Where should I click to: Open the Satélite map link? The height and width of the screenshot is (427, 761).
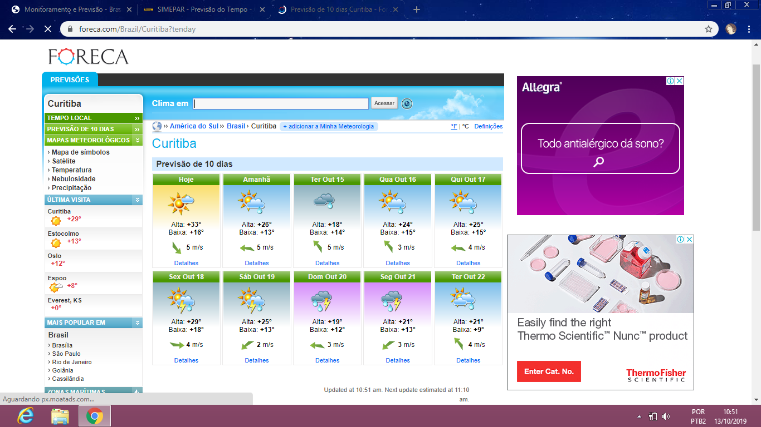click(64, 161)
